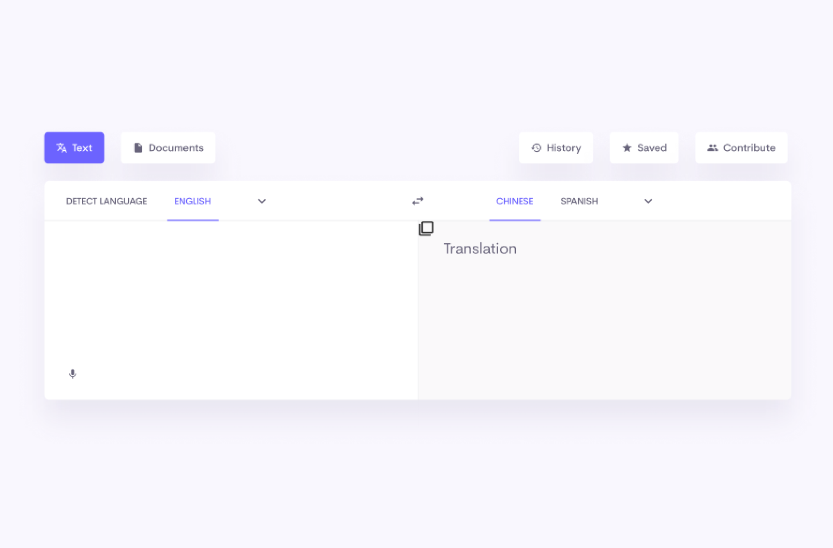This screenshot has height=548, width=833.
Task: Select CHINESE as target language
Action: [514, 201]
